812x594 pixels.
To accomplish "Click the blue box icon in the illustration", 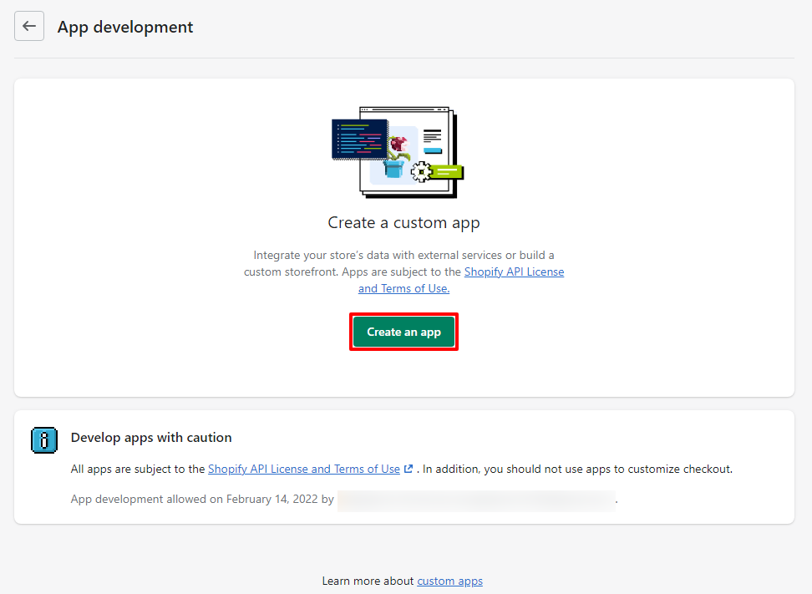I will (x=393, y=169).
